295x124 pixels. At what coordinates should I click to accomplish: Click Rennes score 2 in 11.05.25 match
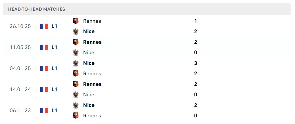pyautogui.click(x=196, y=42)
